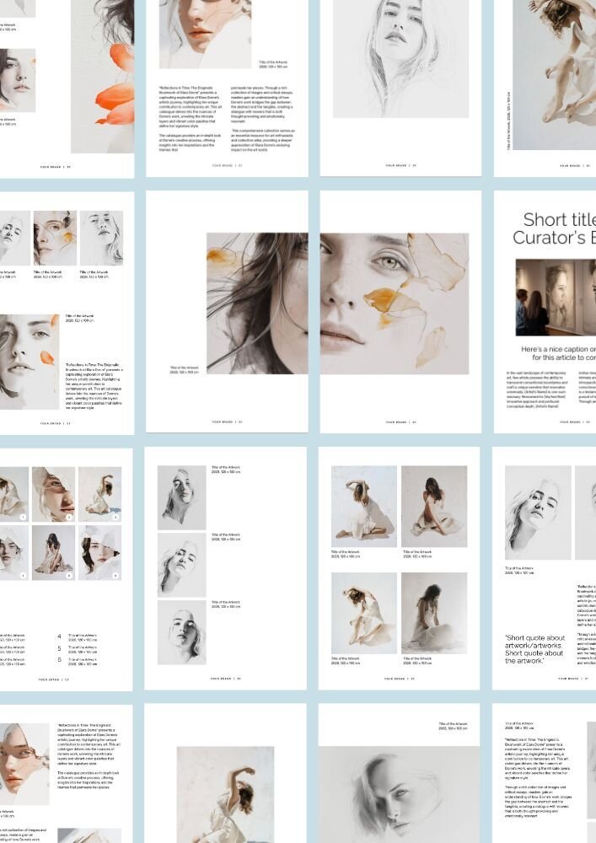Click the middle sketch in three-portrait column page

[x=181, y=564]
